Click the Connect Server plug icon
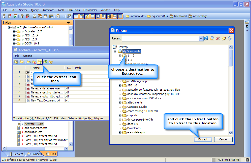251x163 pixels. pyautogui.click(x=22, y=16)
